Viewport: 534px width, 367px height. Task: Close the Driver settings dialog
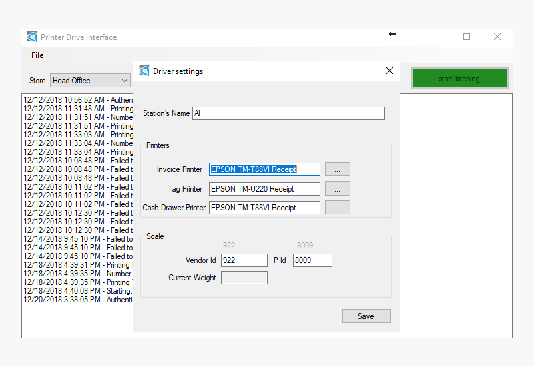[x=390, y=71]
